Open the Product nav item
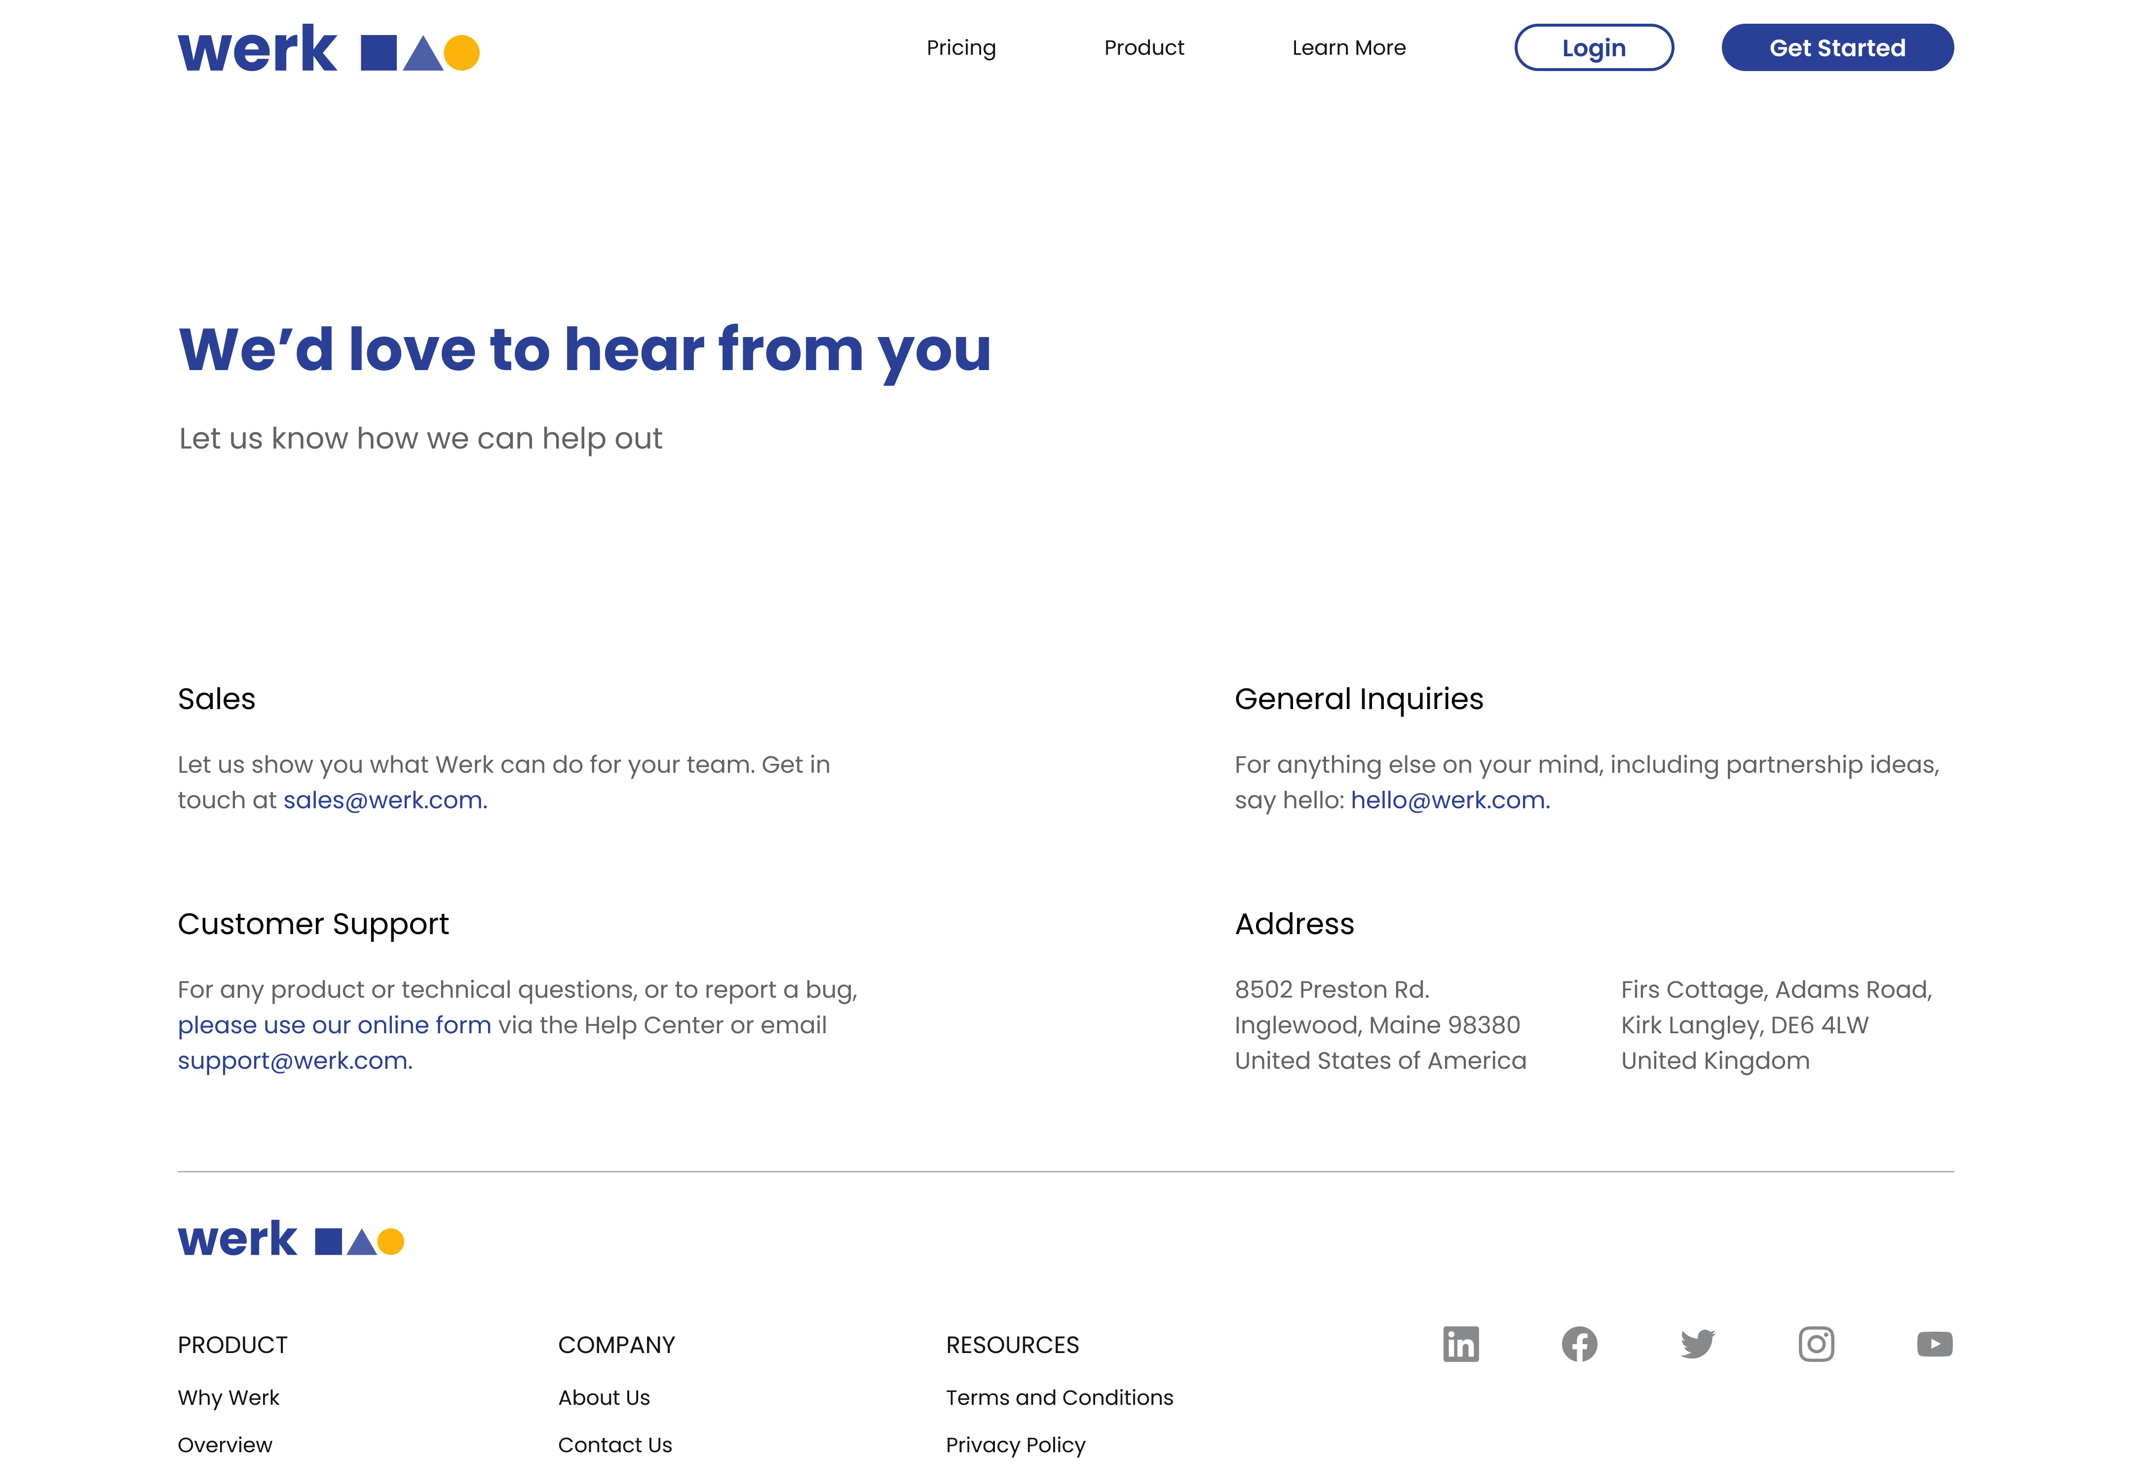 (x=1143, y=48)
